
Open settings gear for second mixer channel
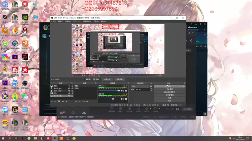click(126, 99)
